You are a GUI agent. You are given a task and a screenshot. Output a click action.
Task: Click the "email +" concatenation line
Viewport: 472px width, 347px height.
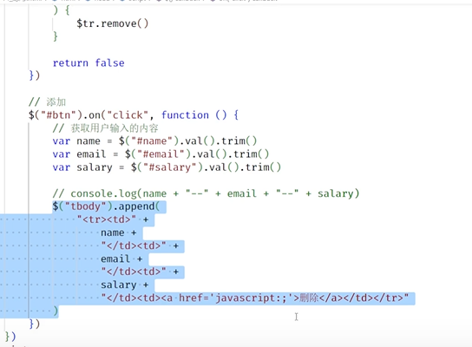(121, 259)
